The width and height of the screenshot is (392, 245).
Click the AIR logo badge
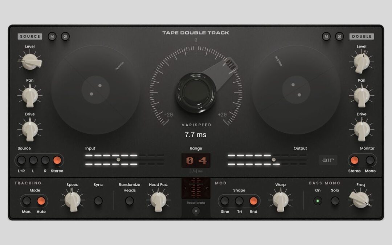(328, 160)
